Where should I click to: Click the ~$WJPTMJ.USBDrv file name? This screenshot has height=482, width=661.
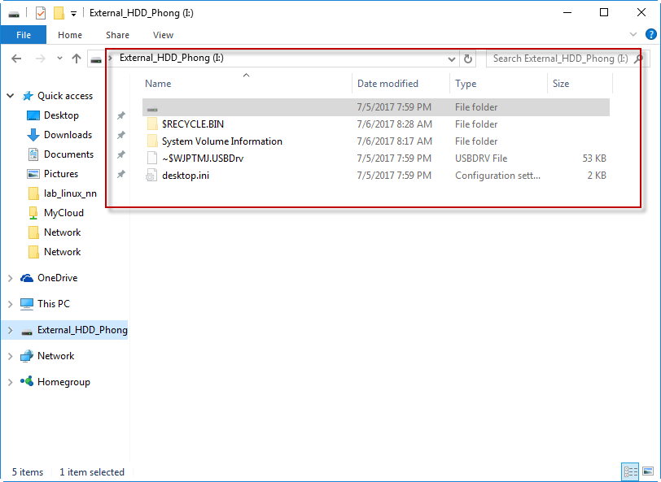(203, 158)
